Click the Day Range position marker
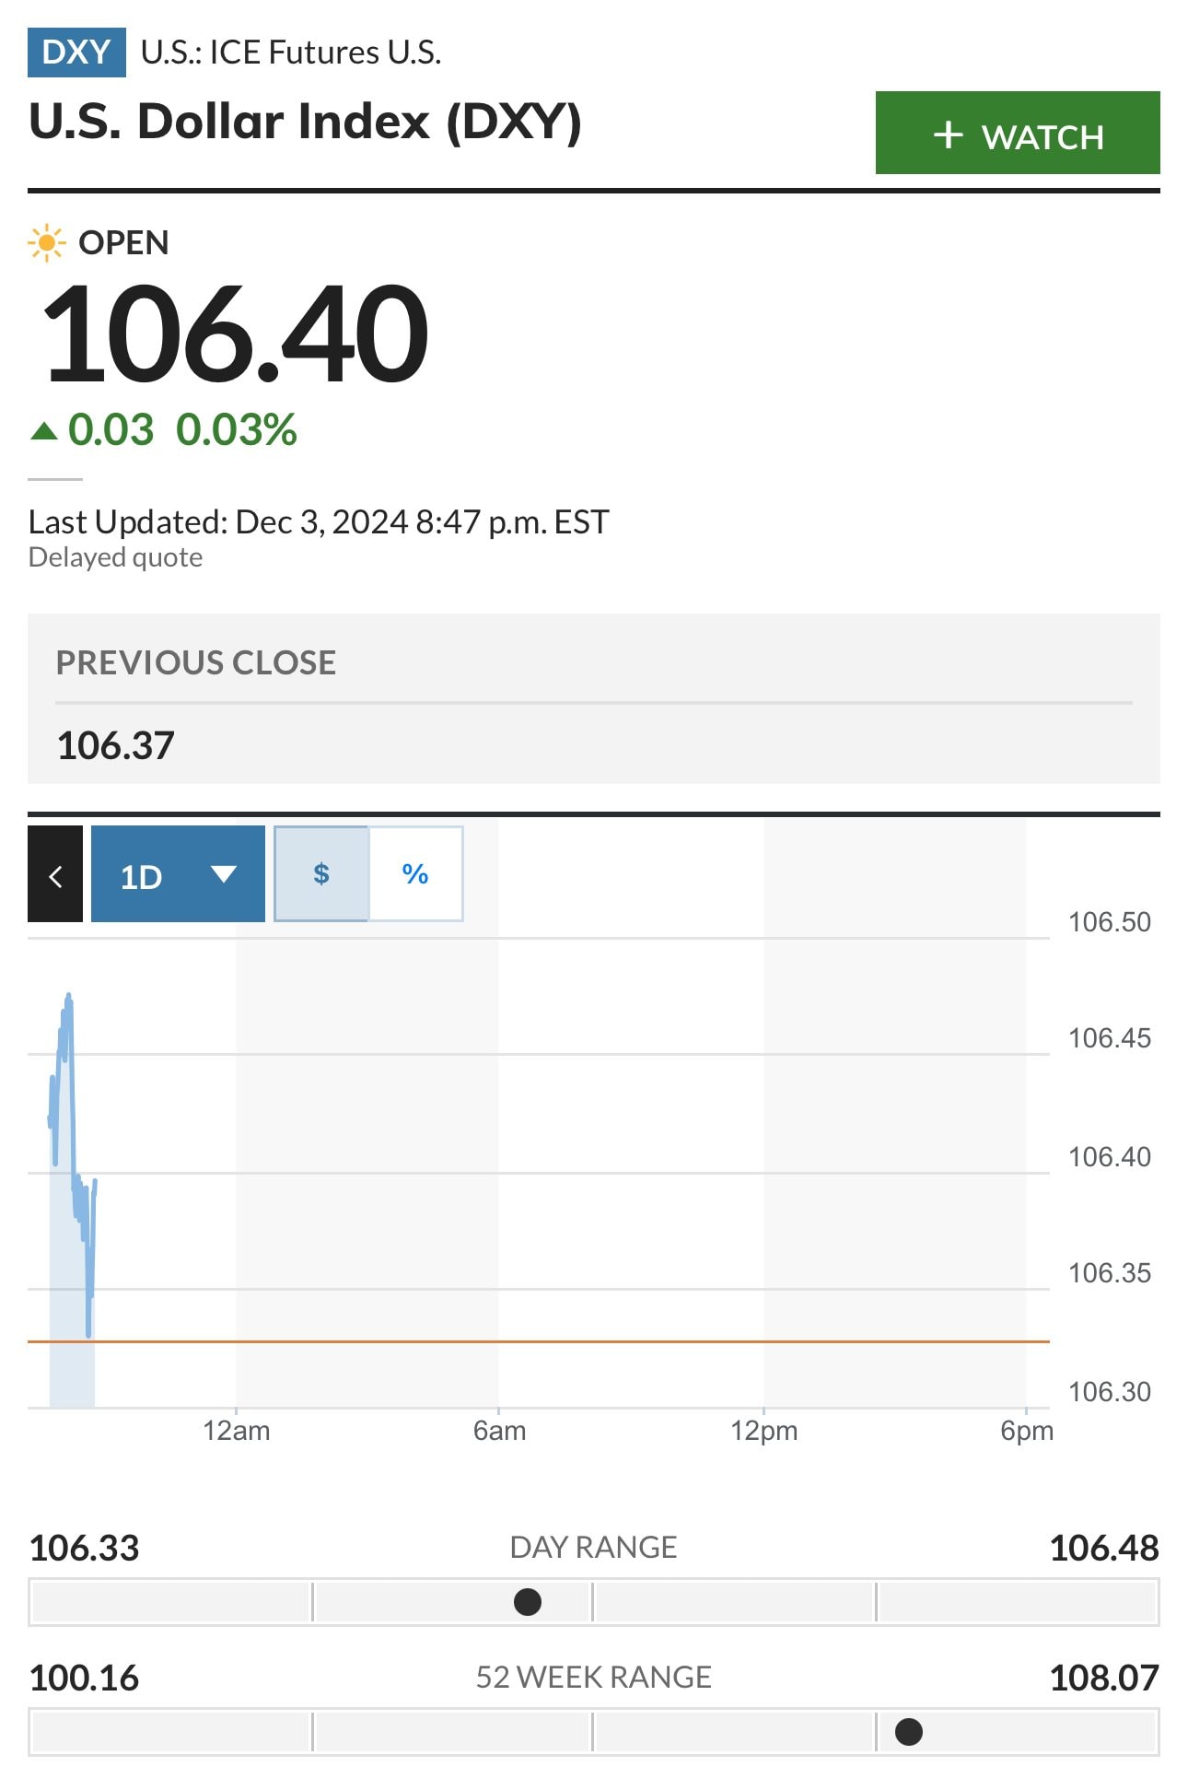 coord(528,1602)
